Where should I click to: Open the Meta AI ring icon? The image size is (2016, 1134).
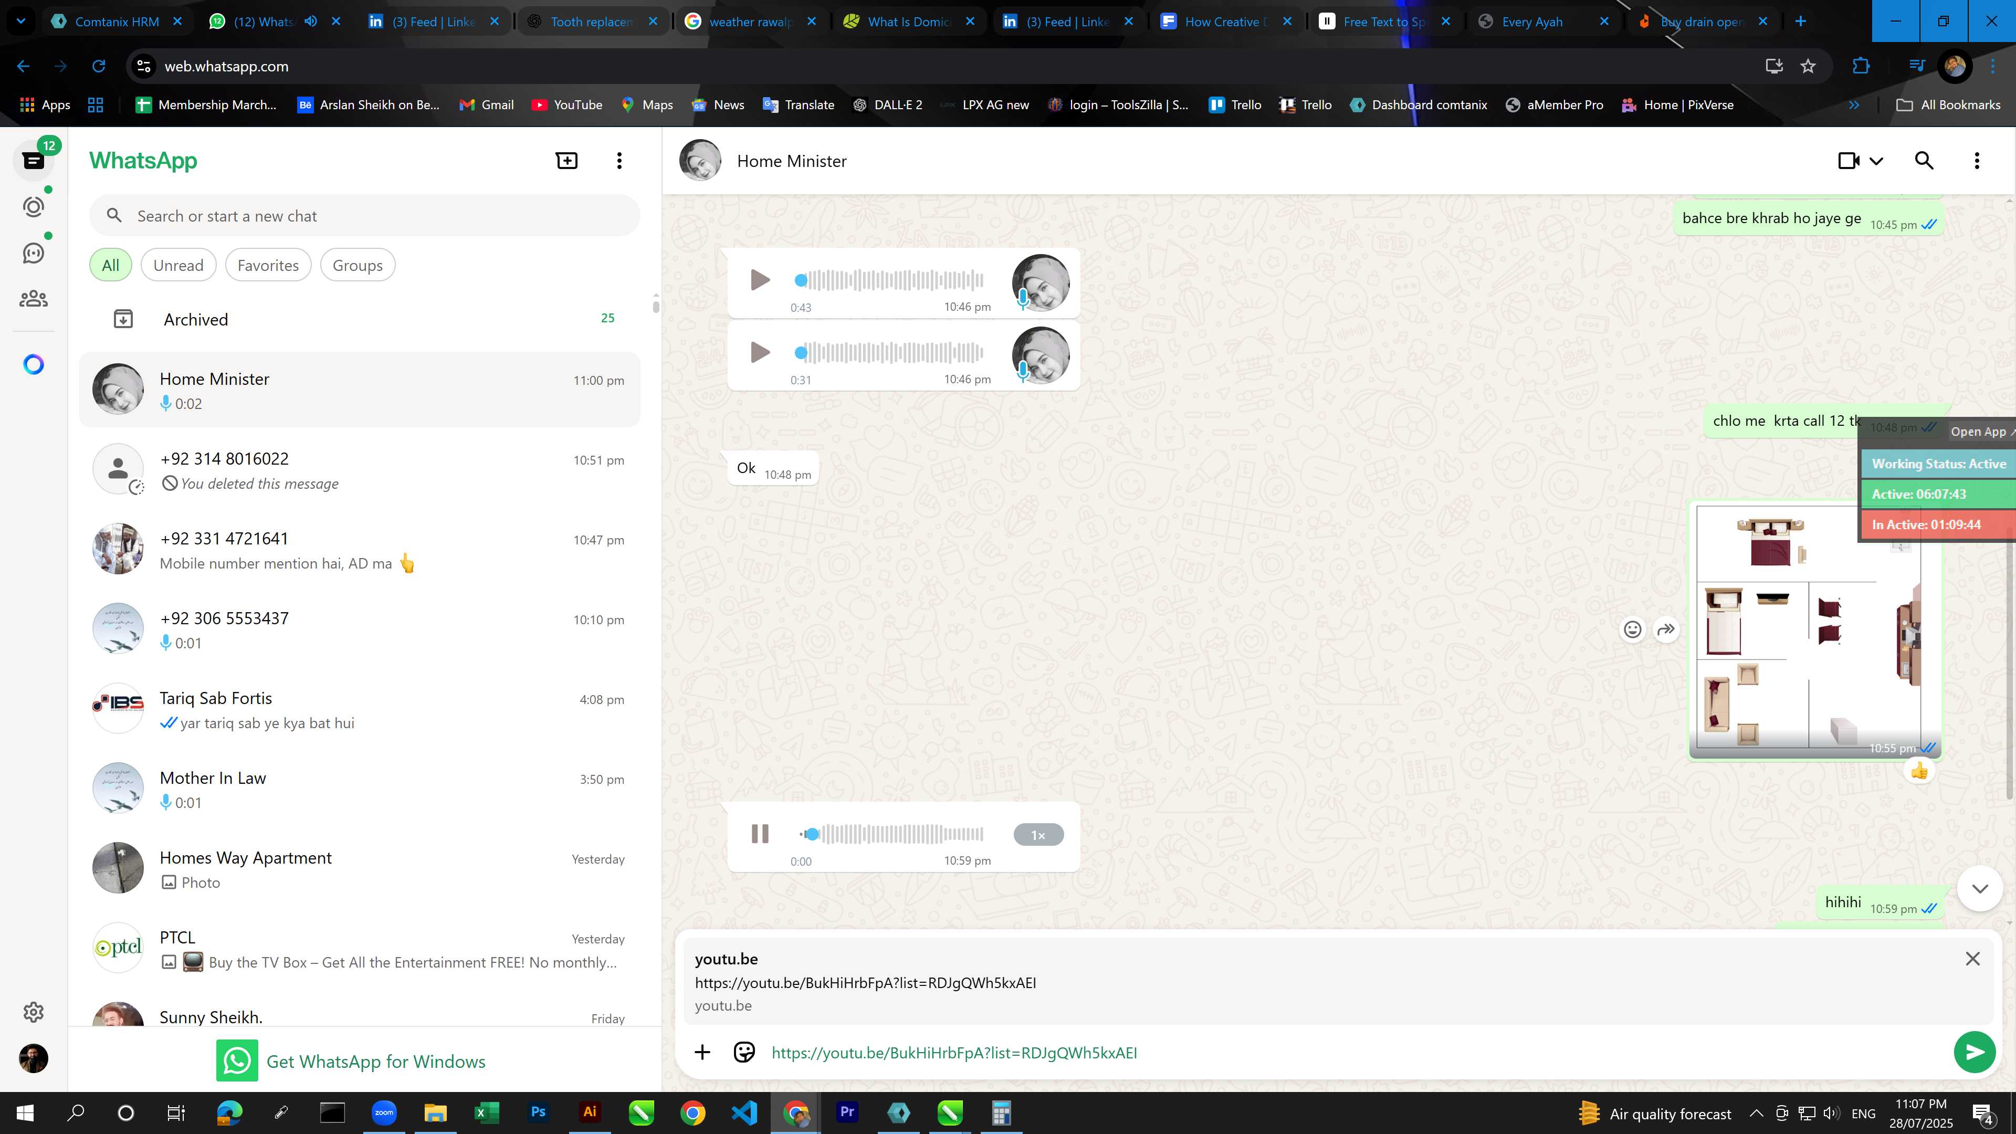click(x=34, y=365)
